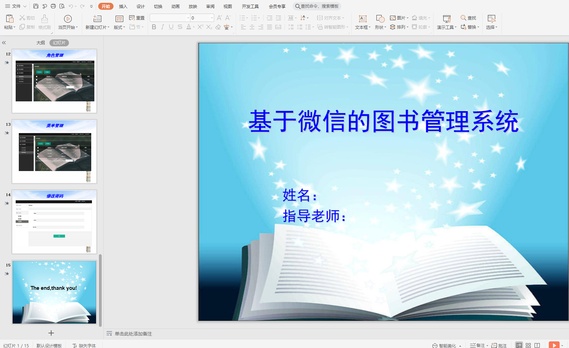Switch to the 动画 ribbon tab
Image resolution: width=569 pixels, height=348 pixels.
[x=176, y=6]
